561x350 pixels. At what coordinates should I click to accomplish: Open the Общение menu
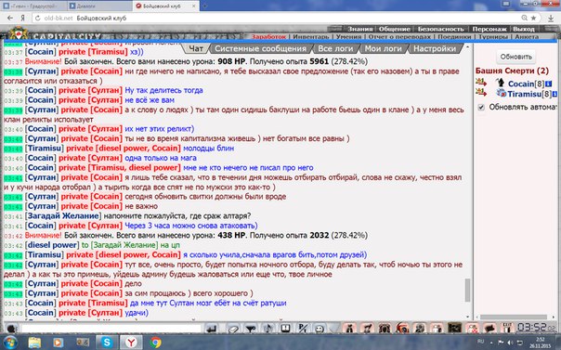[x=394, y=29]
